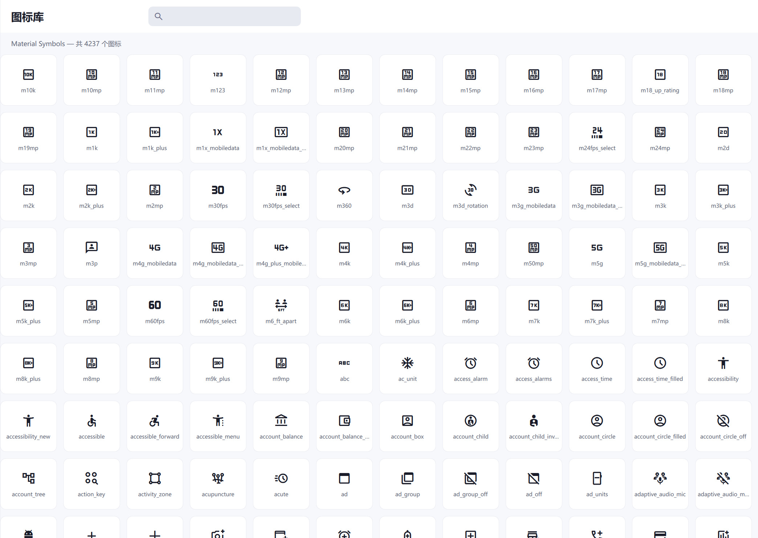The height and width of the screenshot is (538, 758).
Task: Click the m30fps_select icon
Action: pos(281,196)
